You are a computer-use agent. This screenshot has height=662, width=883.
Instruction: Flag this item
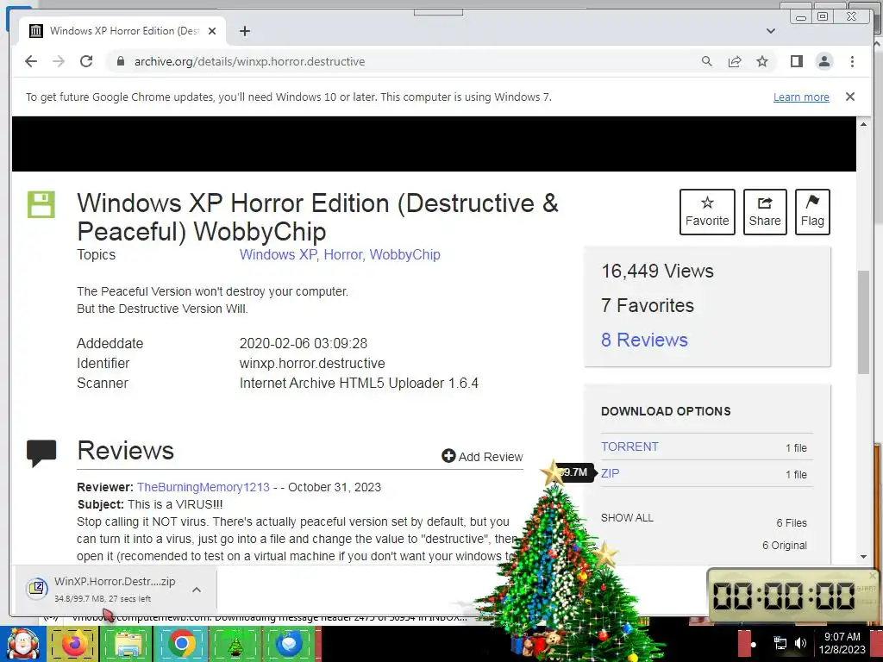(x=812, y=212)
